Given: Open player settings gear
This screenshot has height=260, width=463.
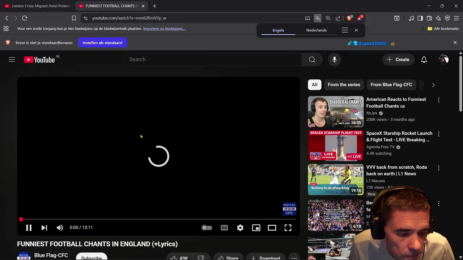Looking at the screenshot, I should pyautogui.click(x=240, y=227).
